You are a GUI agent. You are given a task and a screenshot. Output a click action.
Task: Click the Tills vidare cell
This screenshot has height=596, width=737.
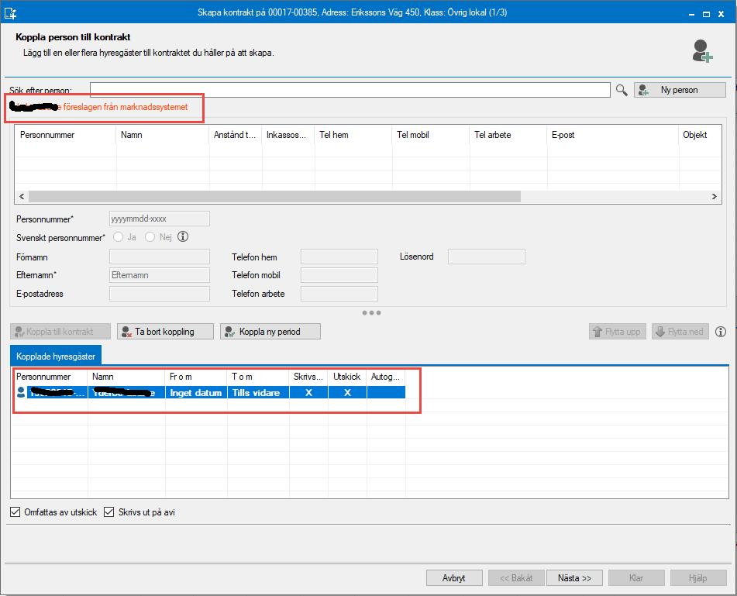pyautogui.click(x=259, y=392)
